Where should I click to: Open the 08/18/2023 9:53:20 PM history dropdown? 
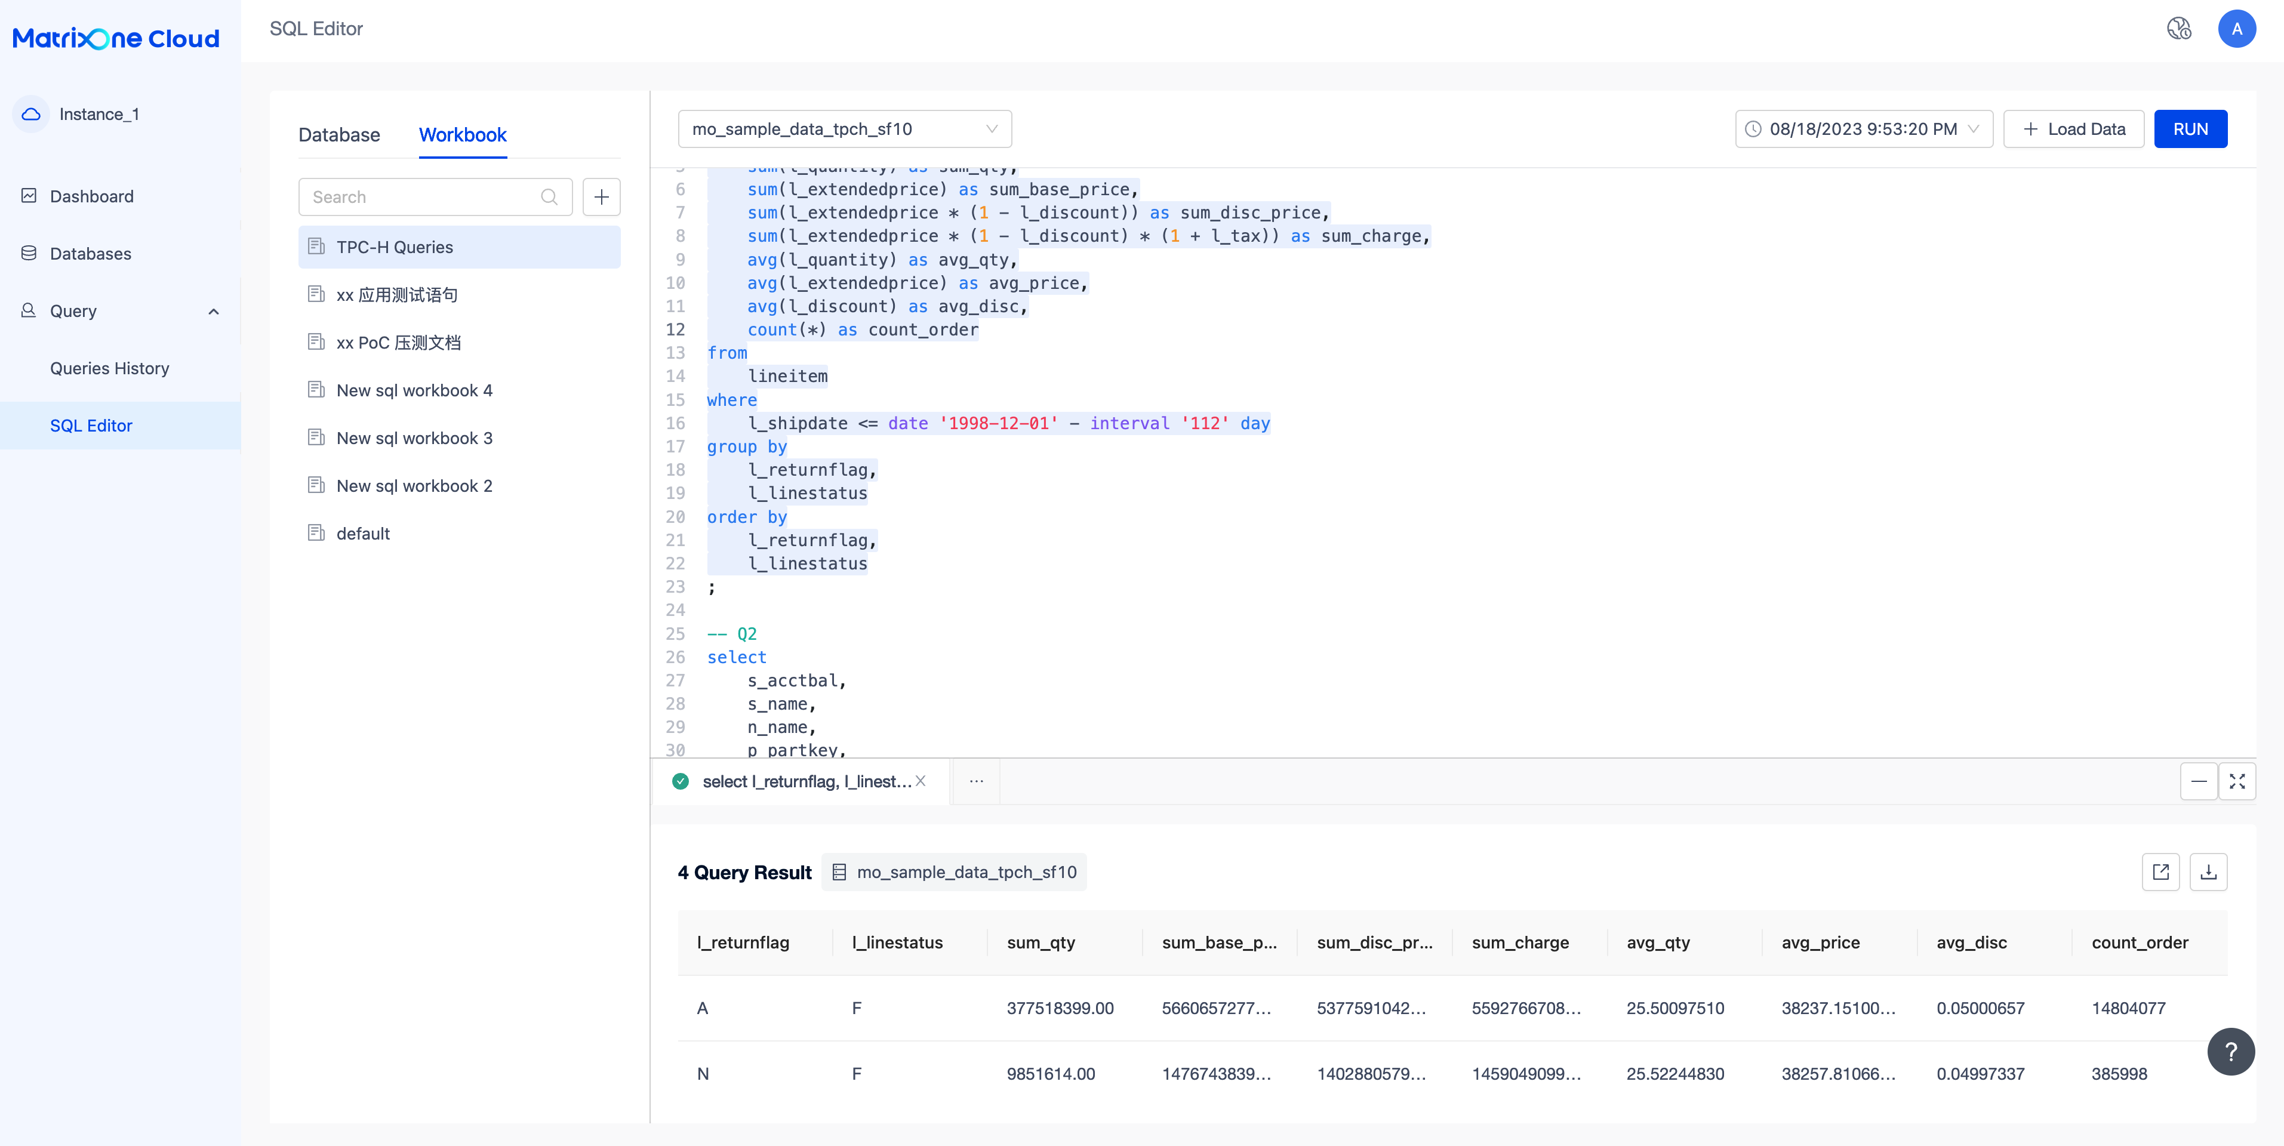tap(1864, 130)
